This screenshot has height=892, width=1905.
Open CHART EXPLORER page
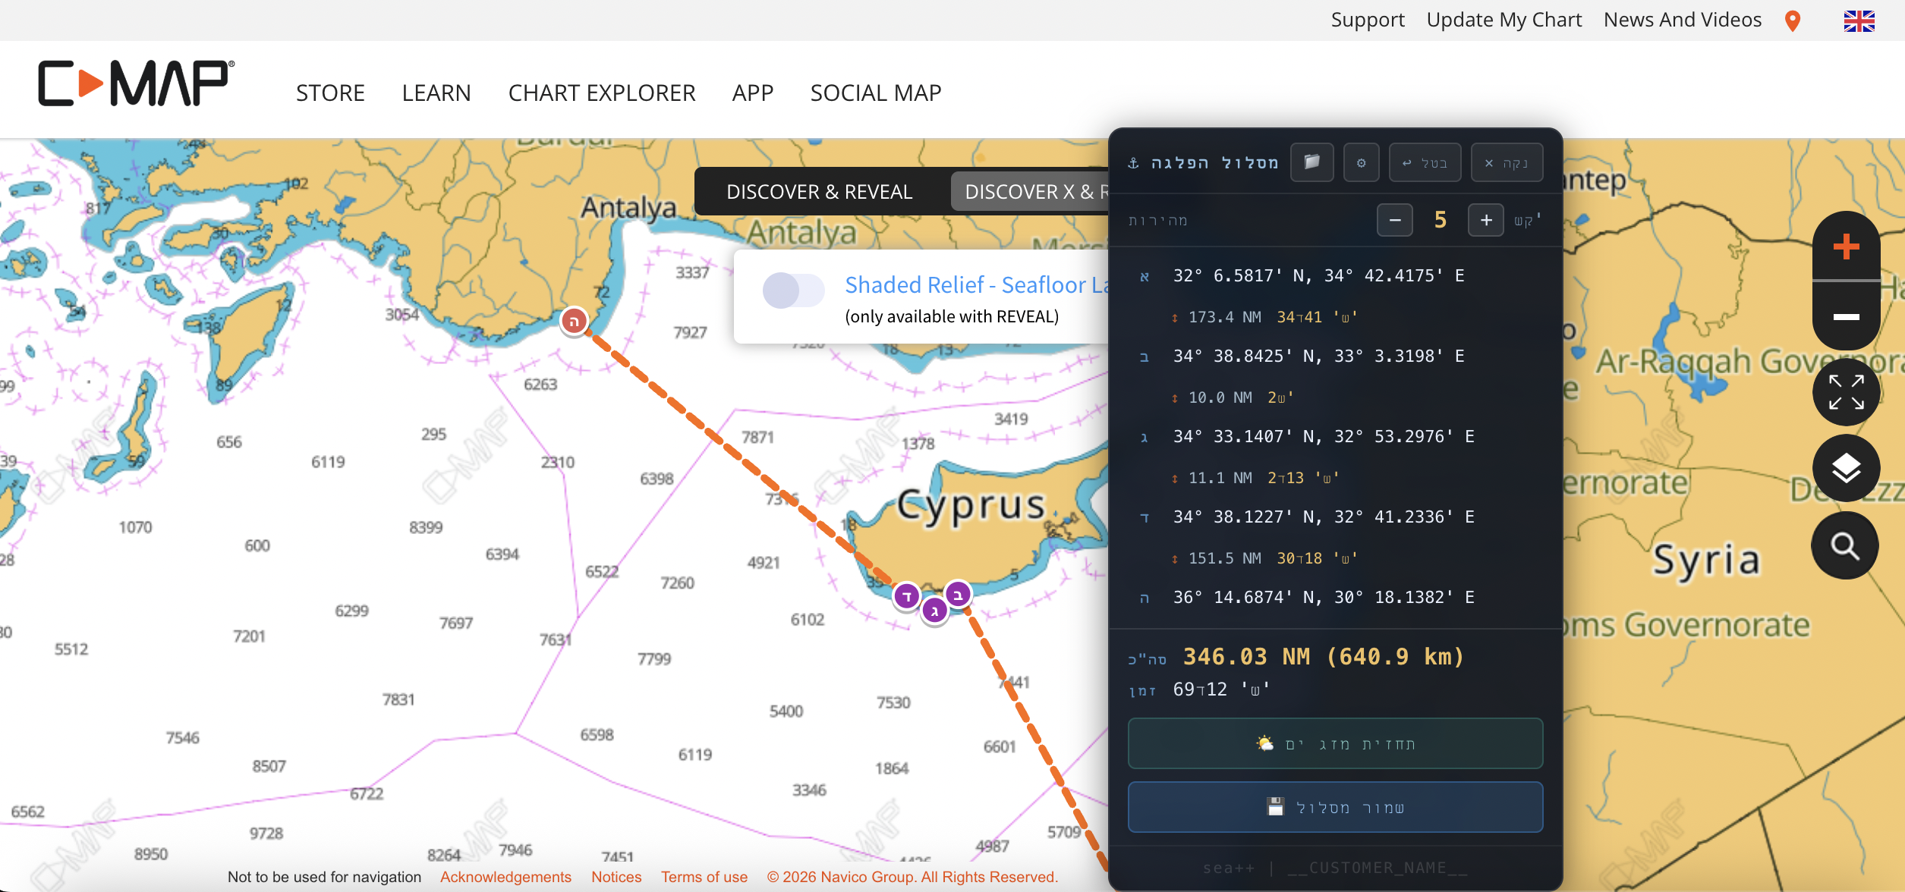point(602,93)
